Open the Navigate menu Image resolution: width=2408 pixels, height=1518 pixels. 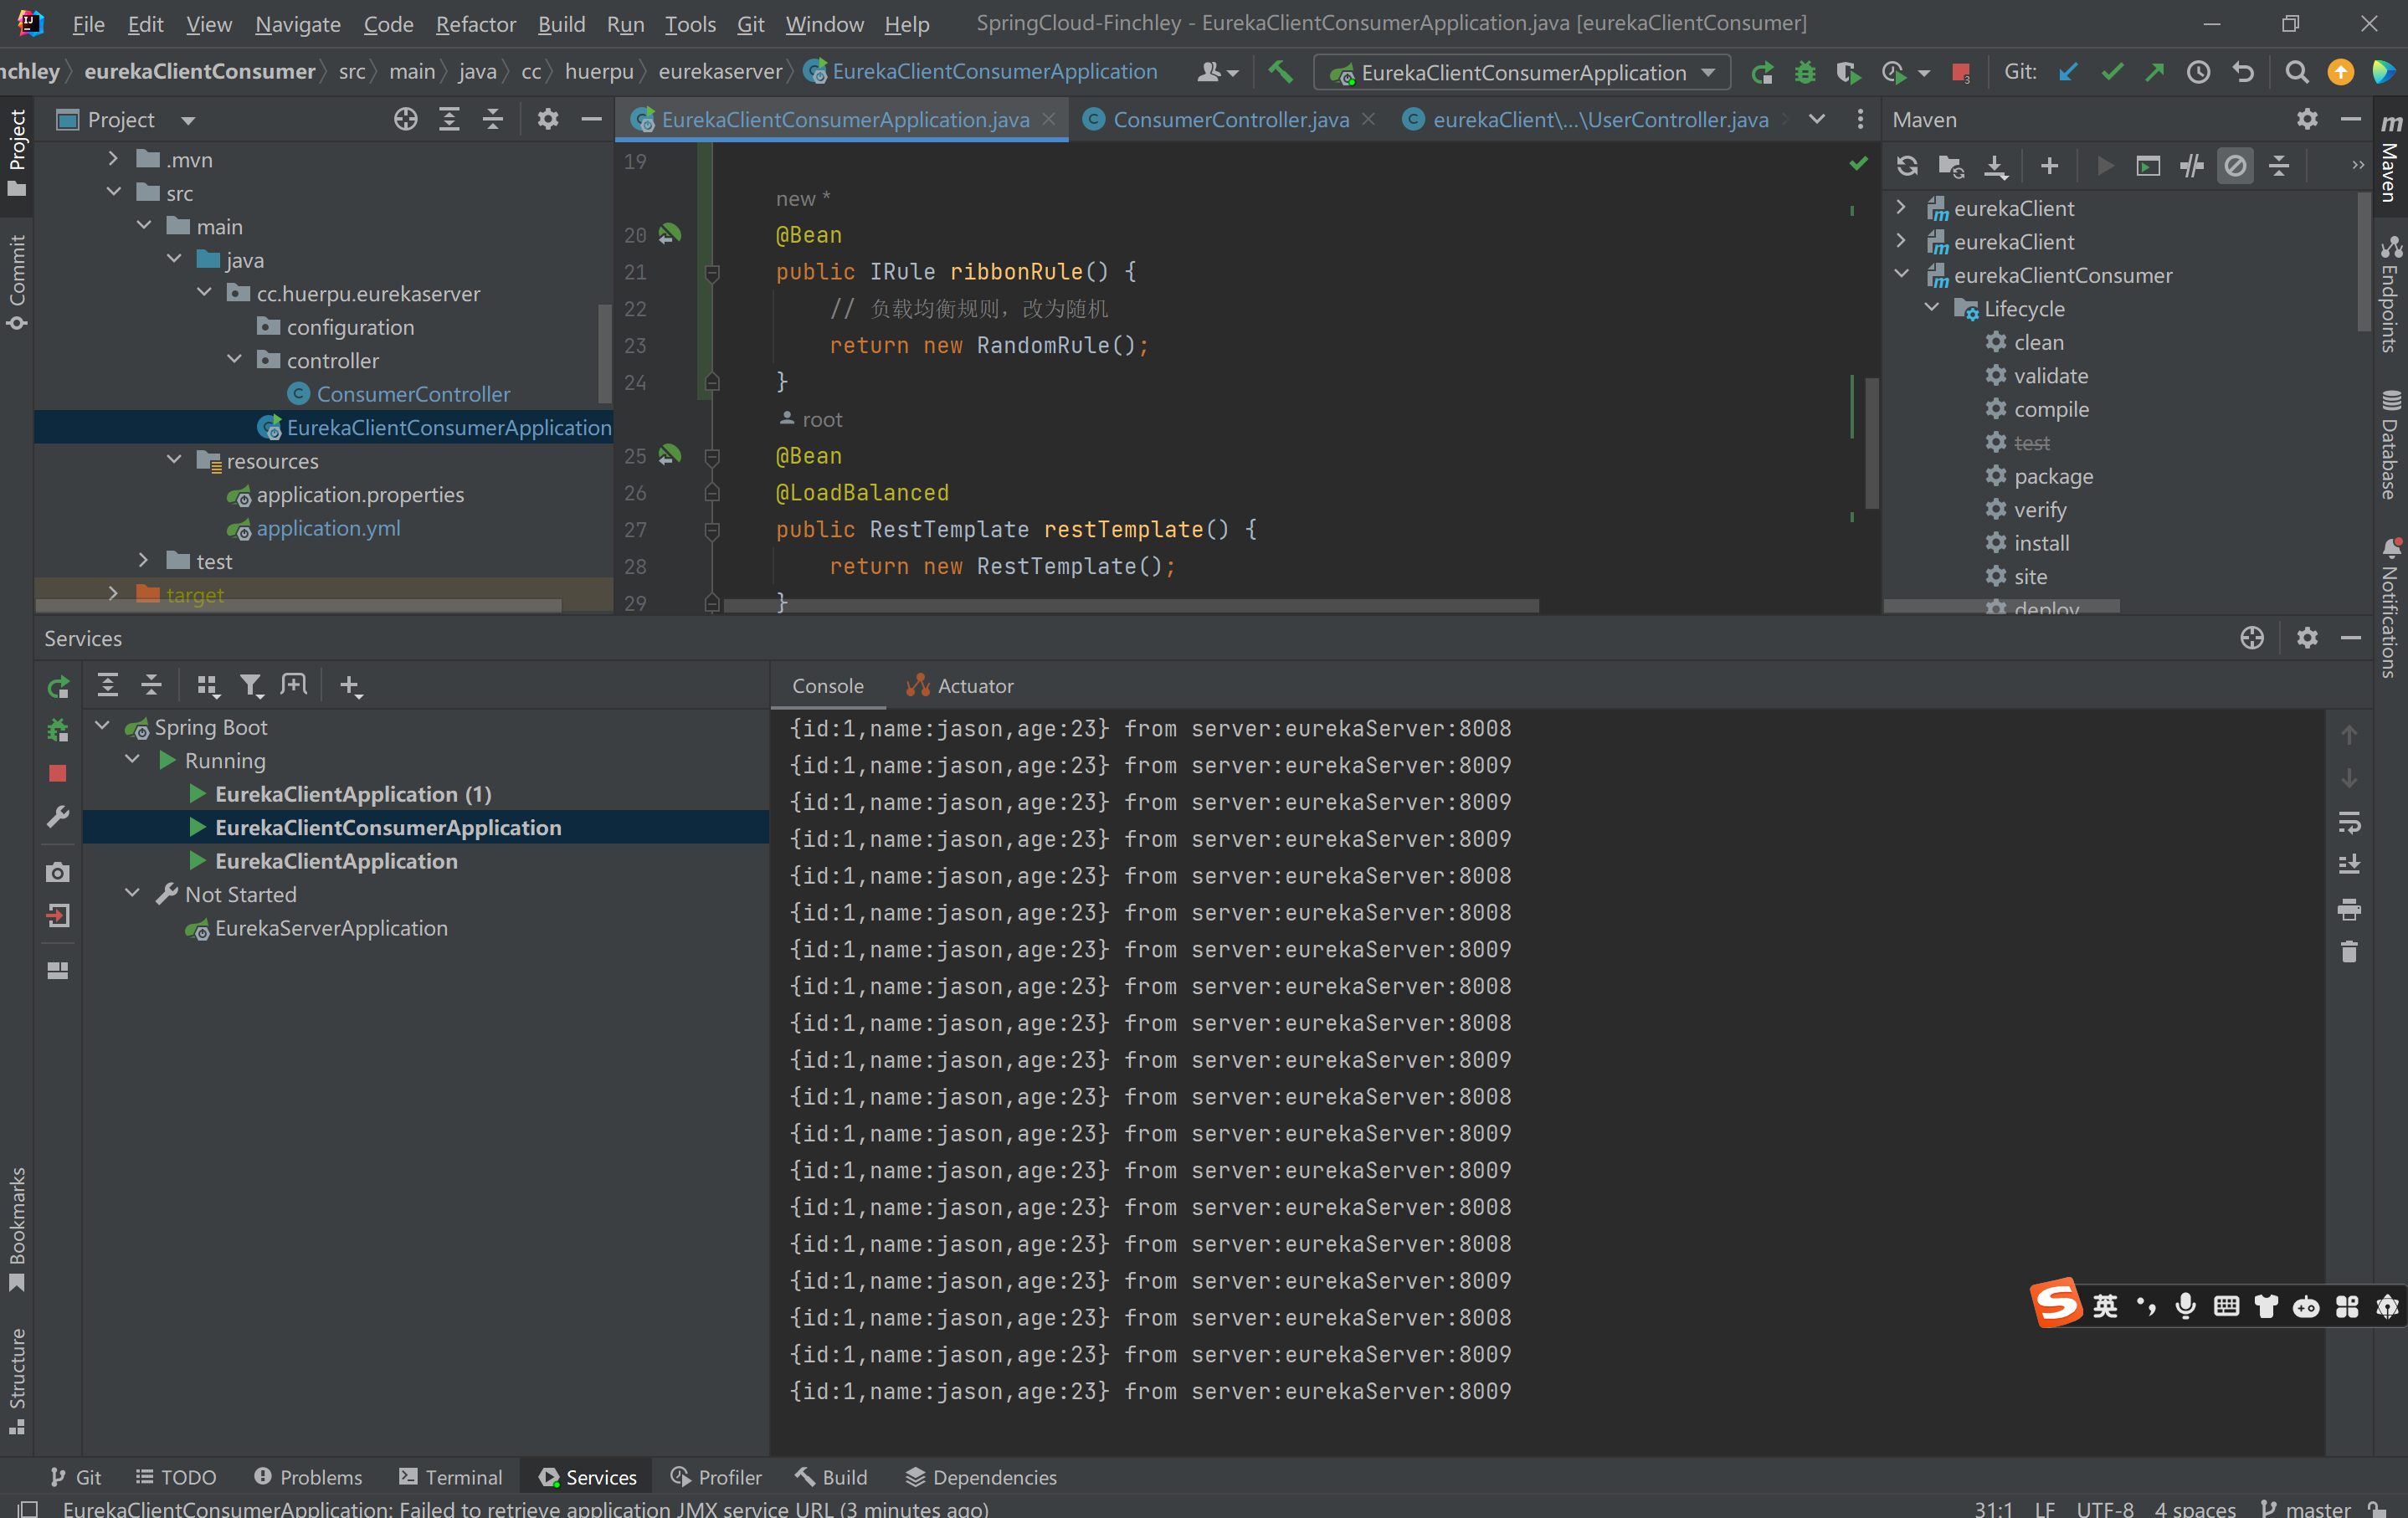pos(297,24)
